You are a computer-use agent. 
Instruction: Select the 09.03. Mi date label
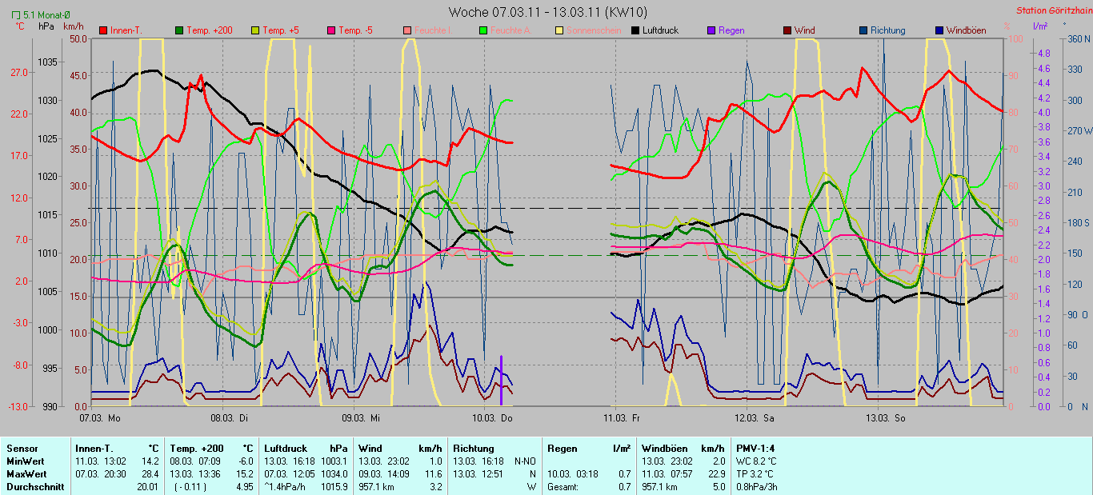[x=361, y=417]
